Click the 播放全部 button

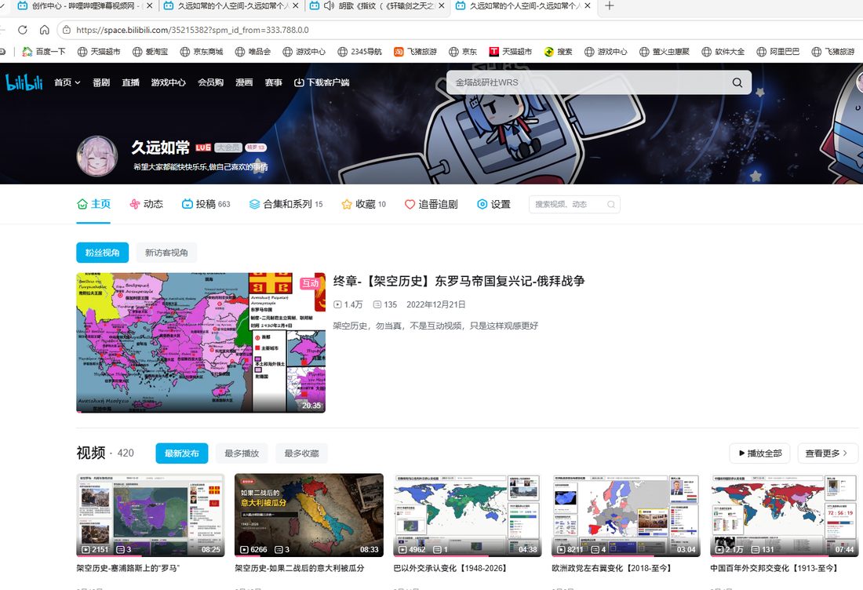point(759,453)
